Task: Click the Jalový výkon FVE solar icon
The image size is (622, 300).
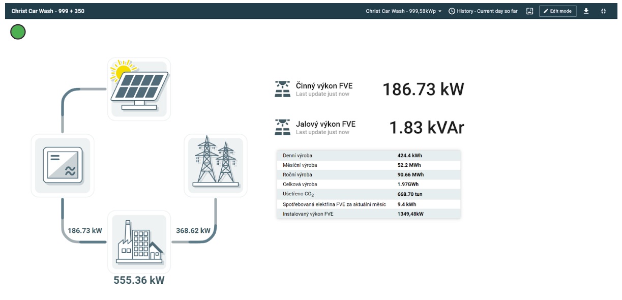Action: (x=282, y=127)
